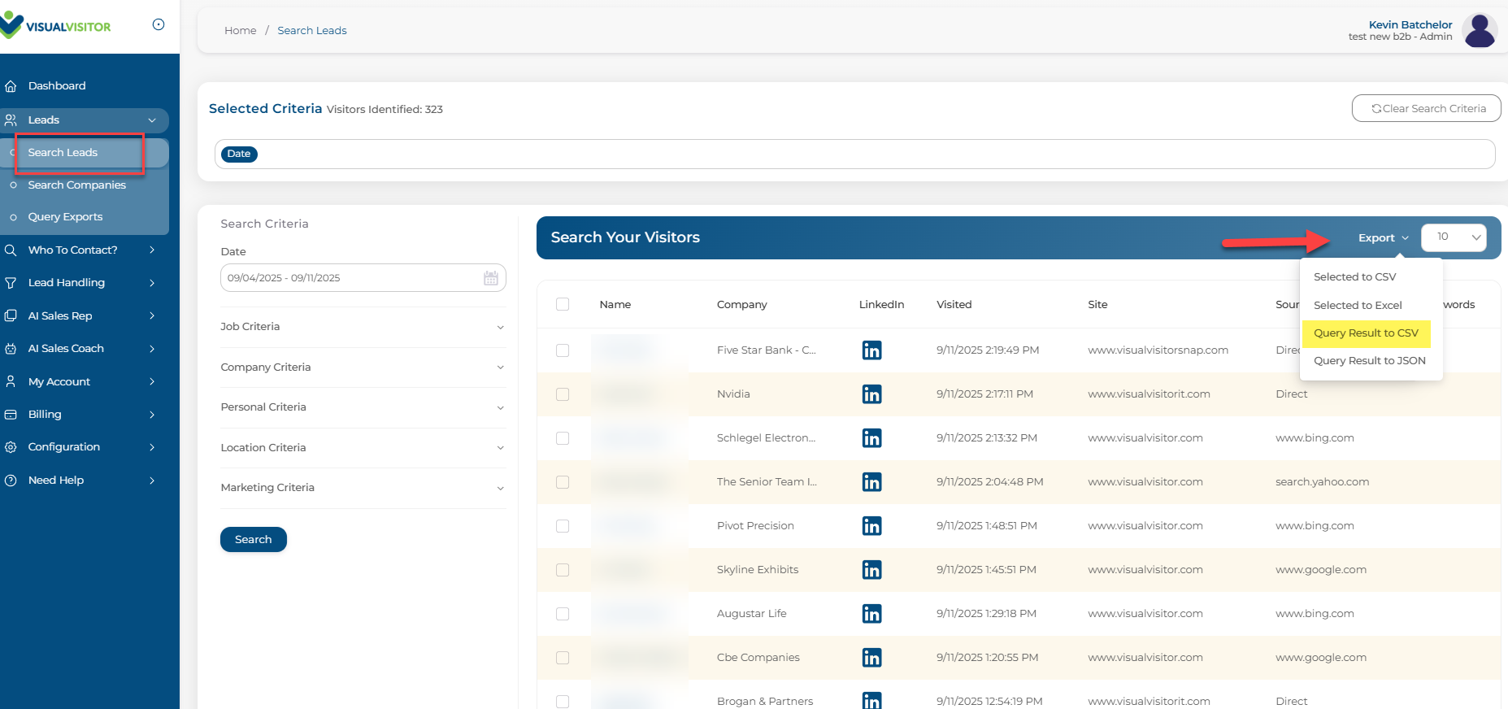Screen dimensions: 1508x709
Task: Open LinkedIn icon for Cbe Companies row
Action: [x=871, y=658]
